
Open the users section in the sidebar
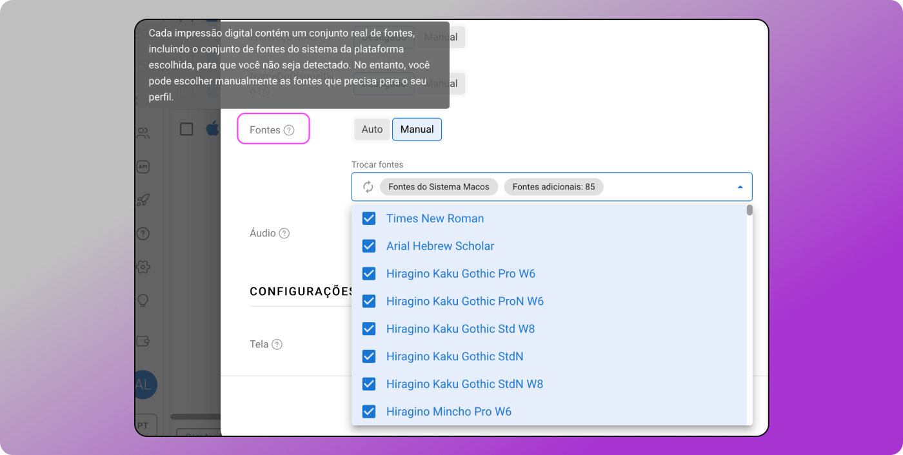point(143,133)
